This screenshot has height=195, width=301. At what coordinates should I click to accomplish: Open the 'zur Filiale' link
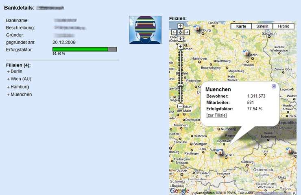click(x=216, y=115)
